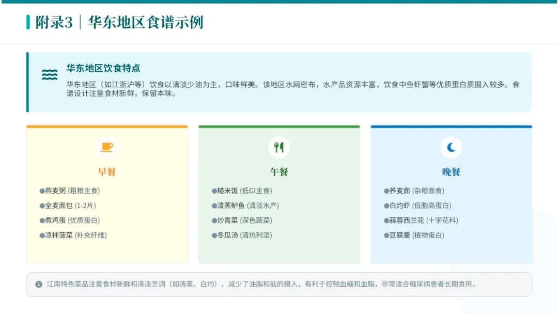Image resolution: width=558 pixels, height=314 pixels.
Task: Click the paragraph starting 华东地区（如江浙沪等）
Action: 293,89
